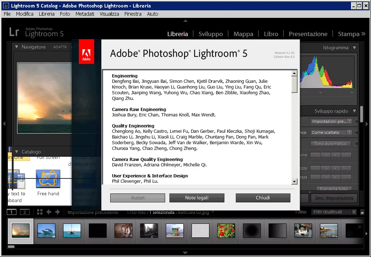Click the credits dialog scrollbar thumb

coord(294,85)
